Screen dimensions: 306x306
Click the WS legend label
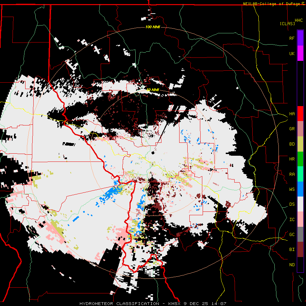coord(292,189)
